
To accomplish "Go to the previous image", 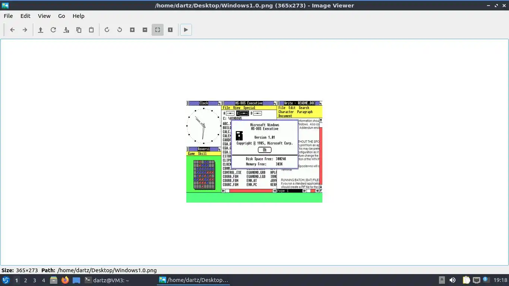I will pyautogui.click(x=12, y=30).
